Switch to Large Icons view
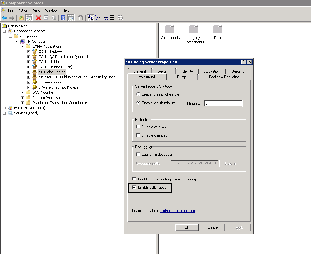This screenshot has width=311, height=254. tap(91, 18)
